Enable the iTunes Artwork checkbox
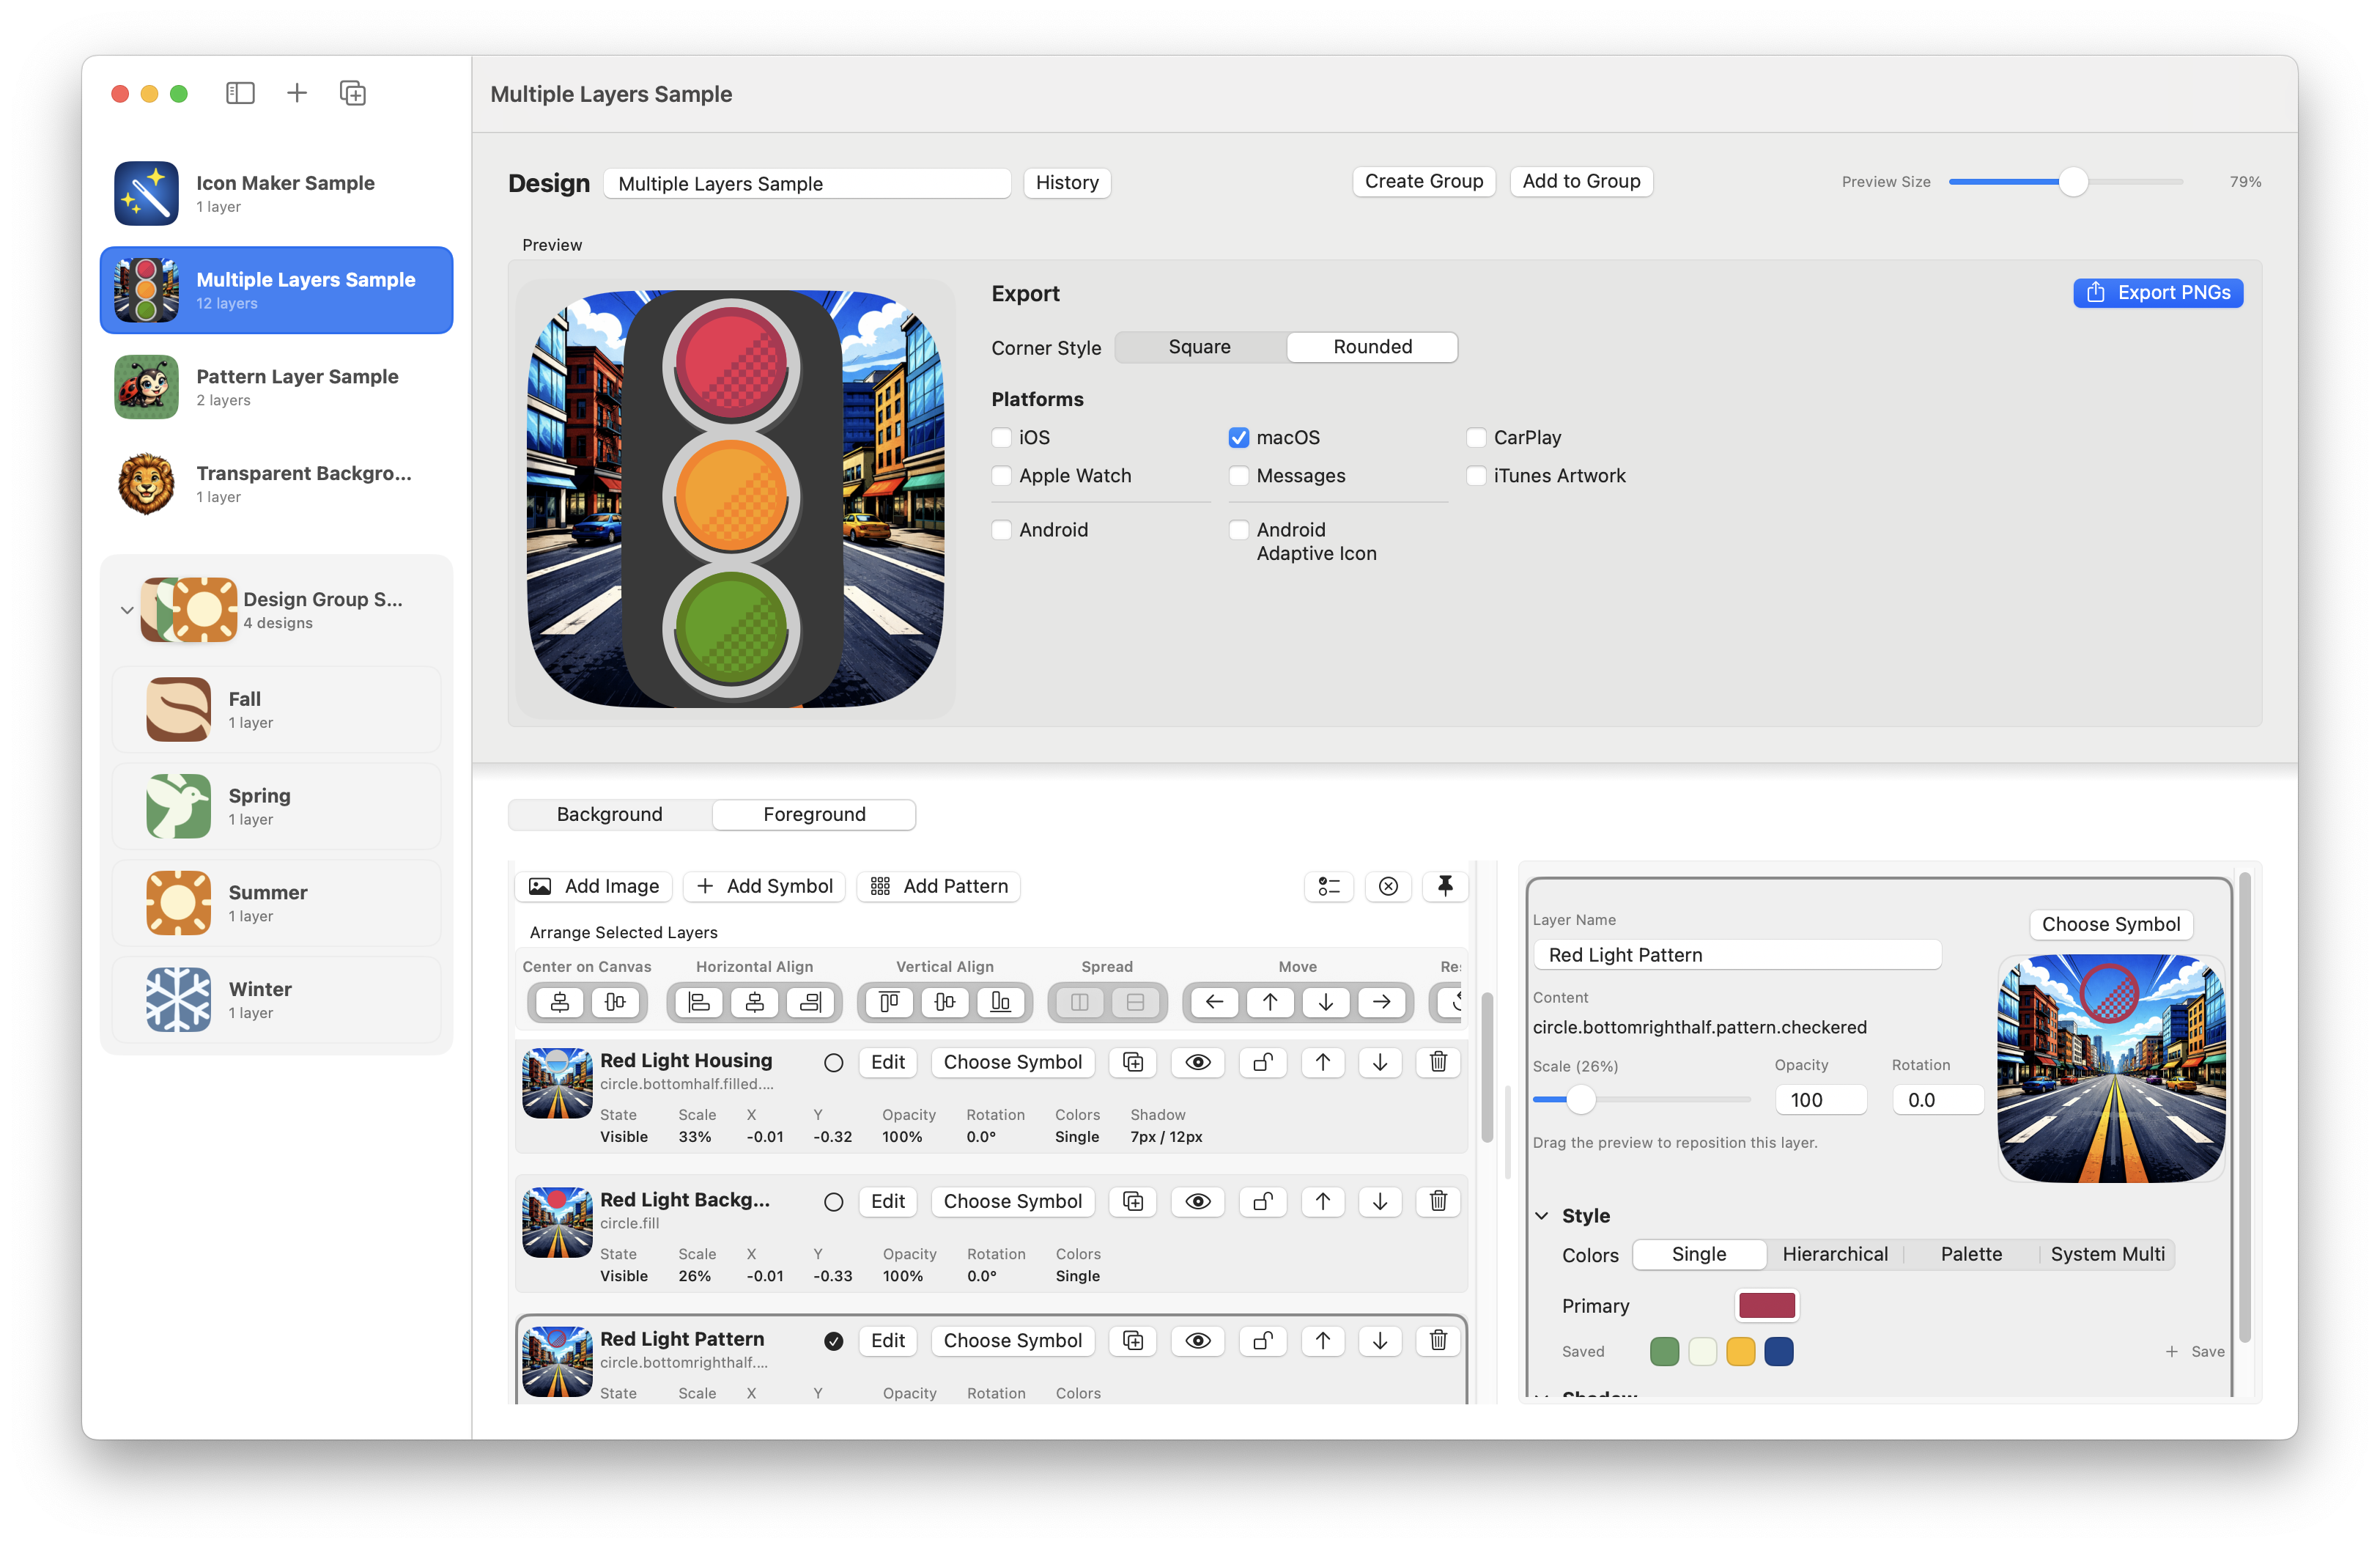Image resolution: width=2380 pixels, height=1548 pixels. tap(1476, 475)
